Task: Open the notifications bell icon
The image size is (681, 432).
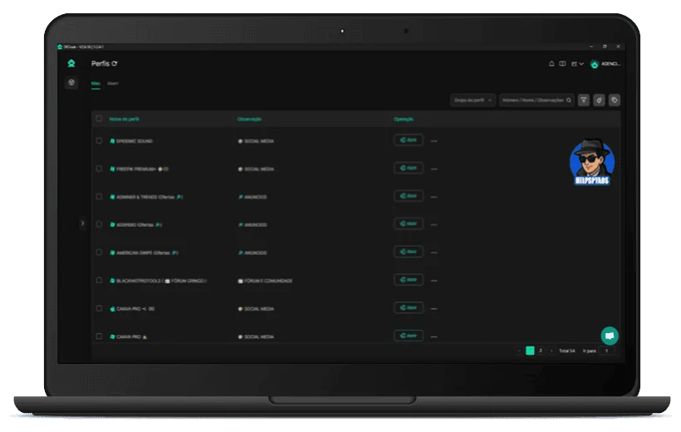Action: (x=551, y=64)
